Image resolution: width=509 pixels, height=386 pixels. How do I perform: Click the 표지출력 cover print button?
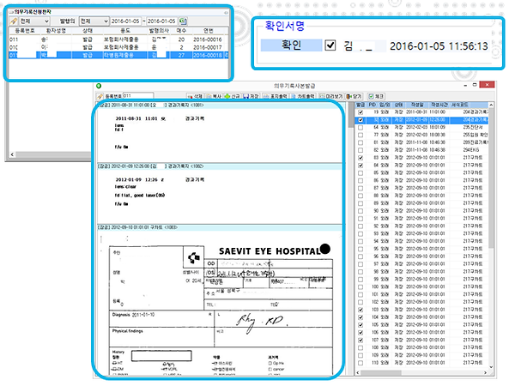click(x=276, y=96)
